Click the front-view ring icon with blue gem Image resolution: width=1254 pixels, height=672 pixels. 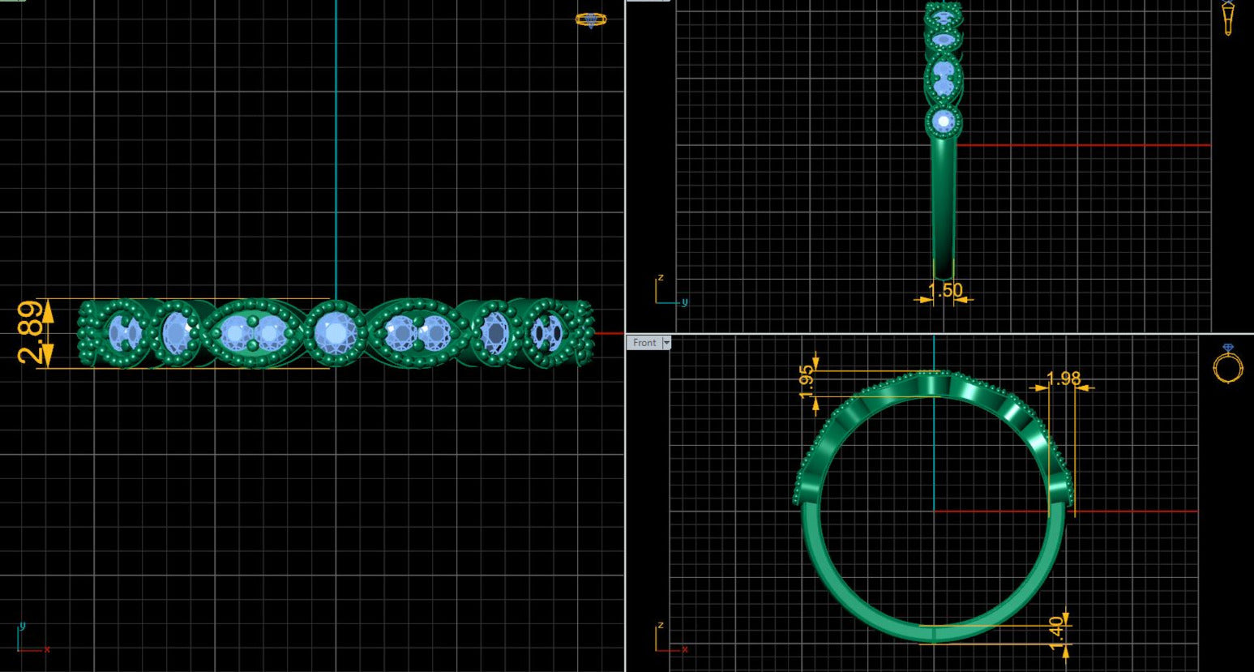(x=1227, y=363)
